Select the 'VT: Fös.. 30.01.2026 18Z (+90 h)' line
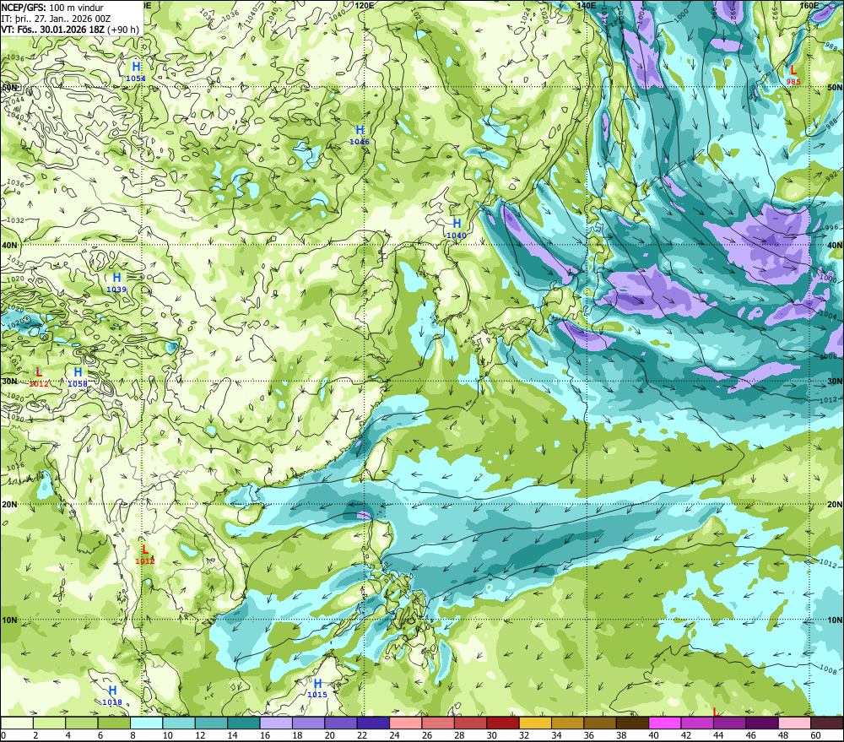 (x=70, y=30)
